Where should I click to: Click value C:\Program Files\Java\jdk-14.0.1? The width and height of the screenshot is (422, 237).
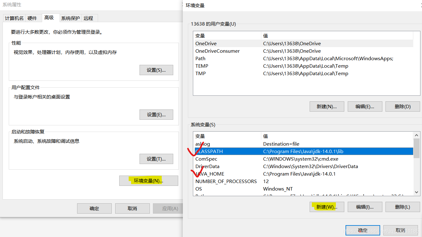pyautogui.click(x=299, y=174)
